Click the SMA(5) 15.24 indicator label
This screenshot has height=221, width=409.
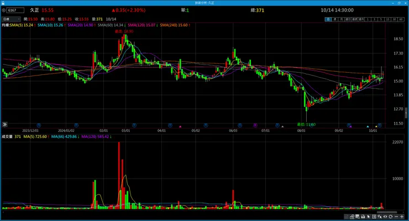pos(22,25)
